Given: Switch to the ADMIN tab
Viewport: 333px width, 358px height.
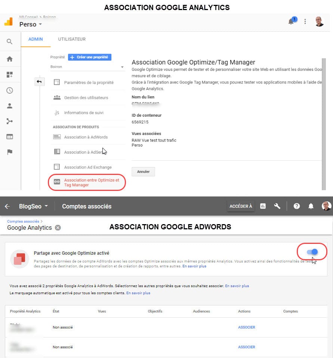Looking at the screenshot, I should 36,39.
